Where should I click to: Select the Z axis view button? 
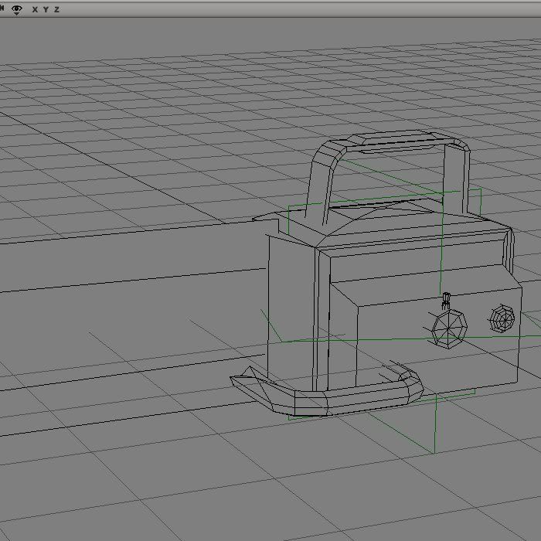(x=57, y=9)
